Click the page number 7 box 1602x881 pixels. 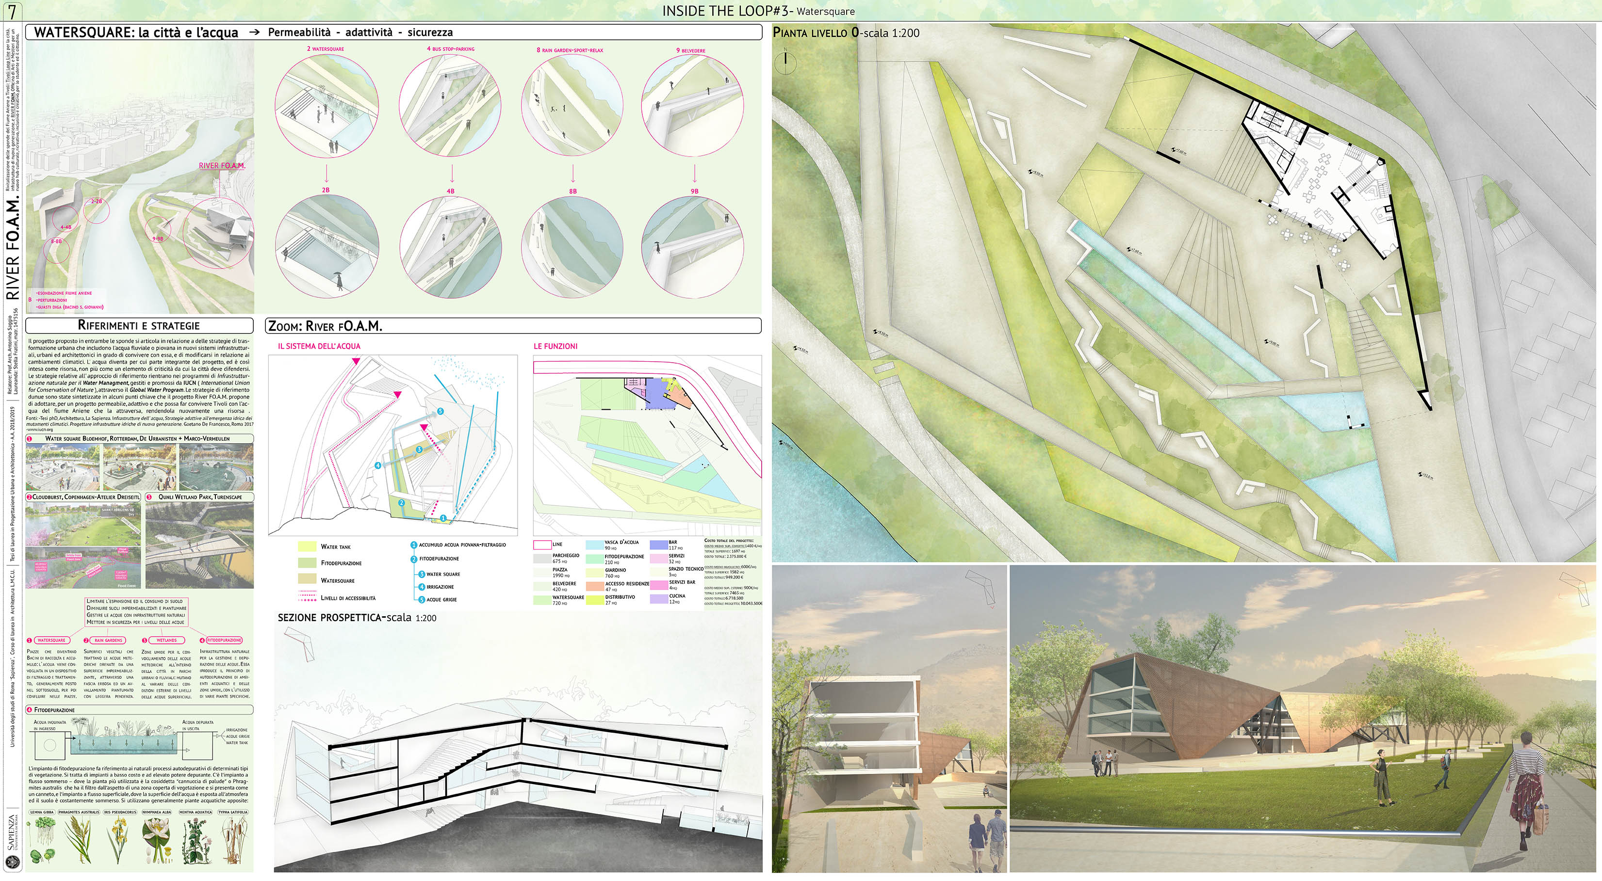13,11
